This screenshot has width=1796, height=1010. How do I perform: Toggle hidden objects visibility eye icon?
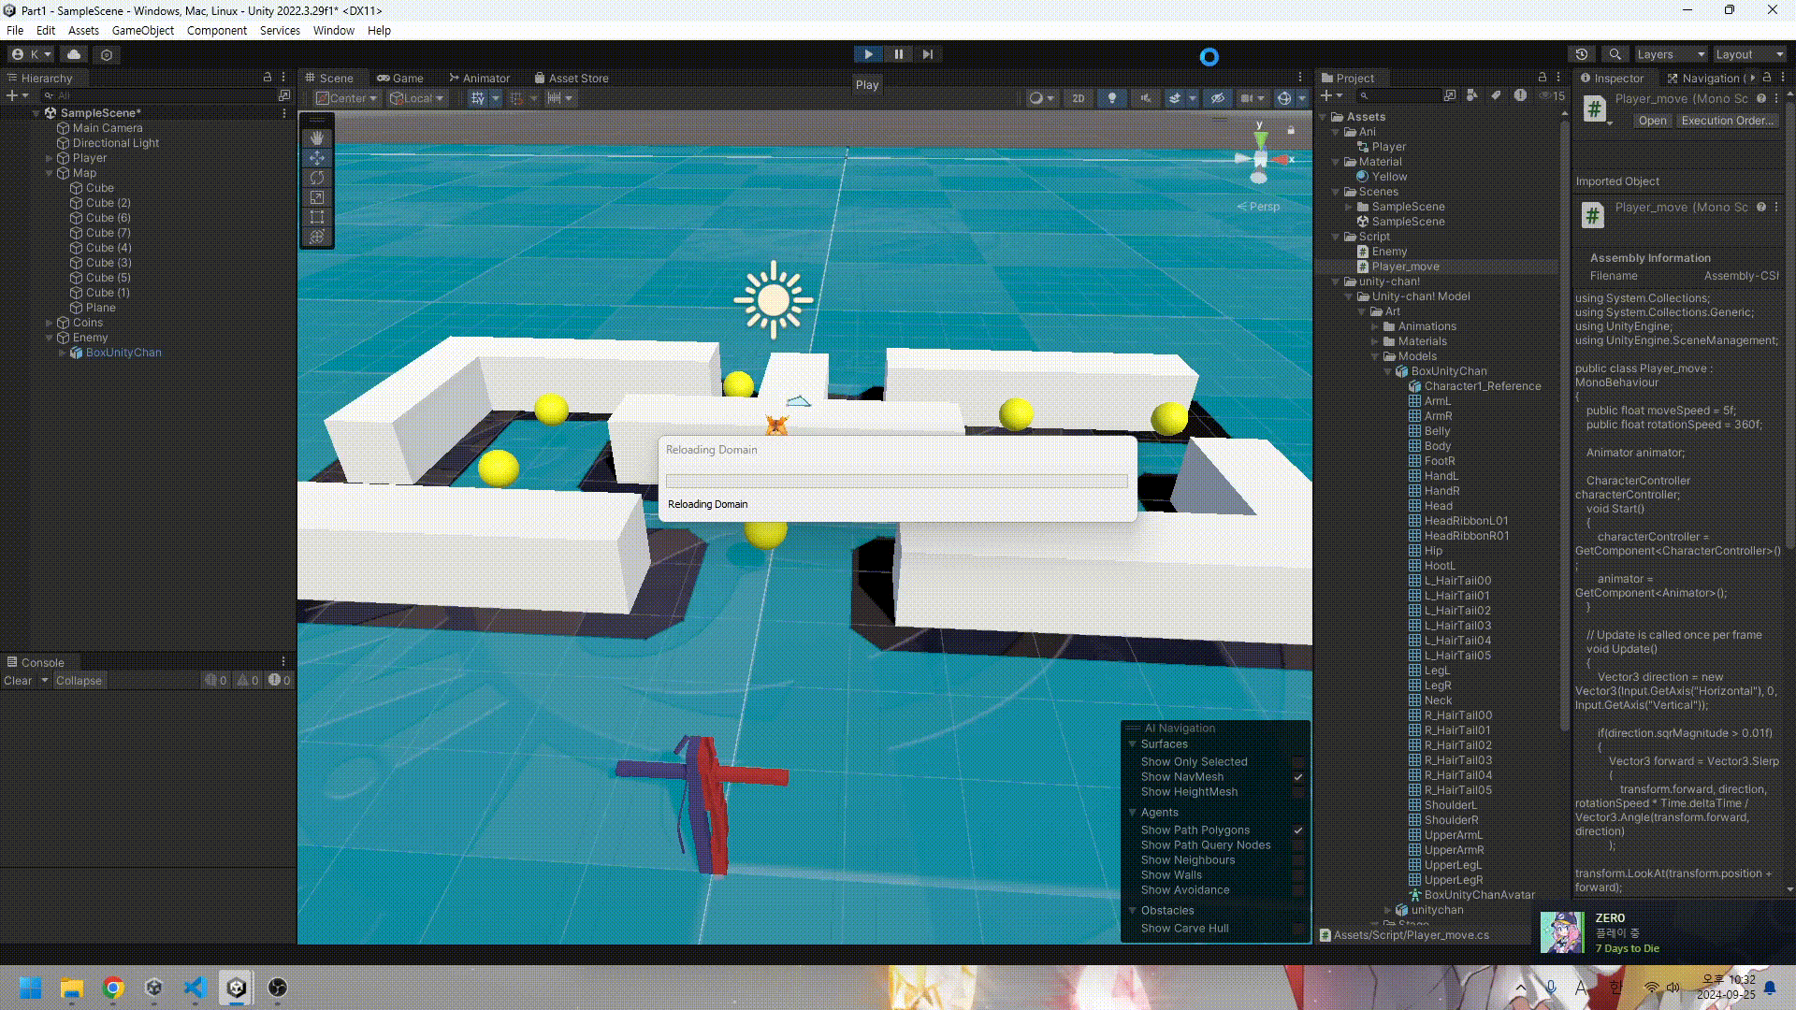[1217, 98]
